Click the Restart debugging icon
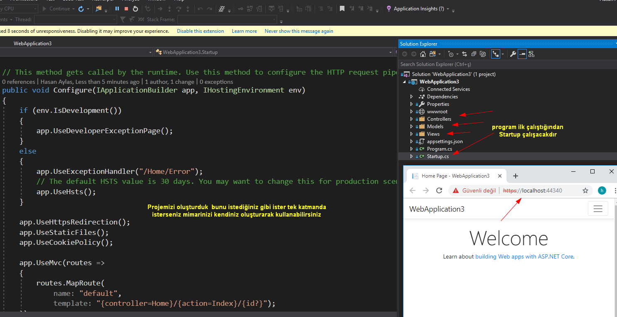Image resolution: width=617 pixels, height=317 pixels. (135, 9)
